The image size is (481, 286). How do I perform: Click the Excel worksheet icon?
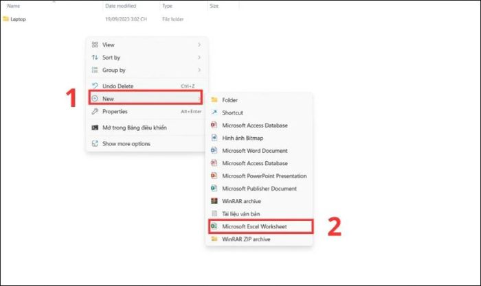click(214, 226)
